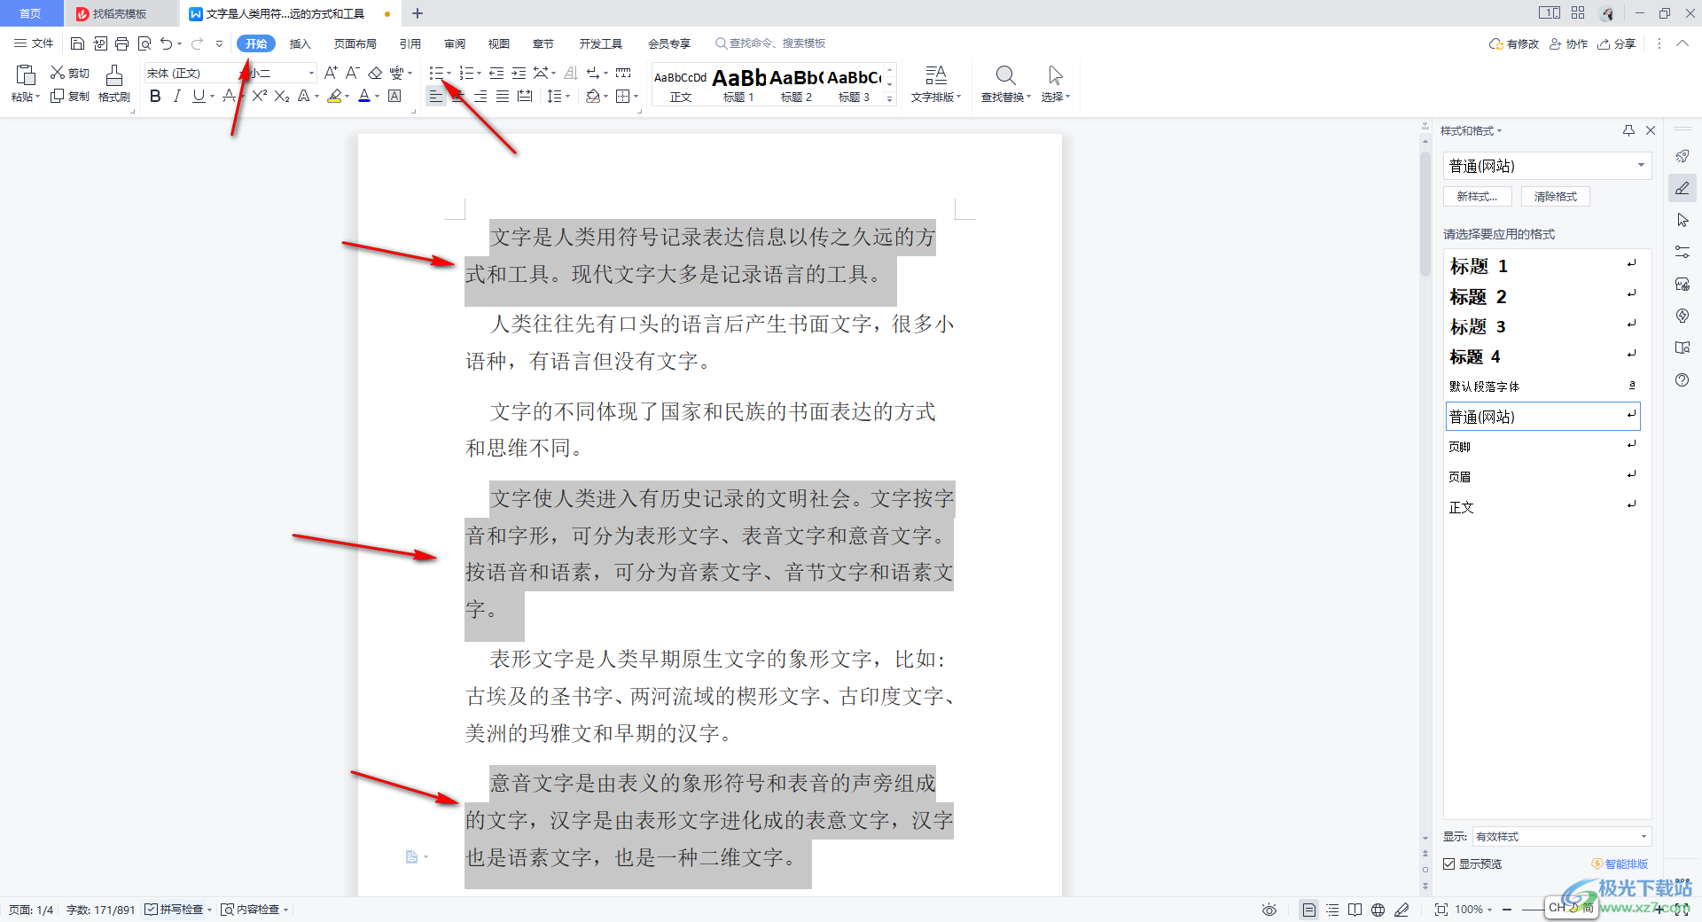The image size is (1702, 922).
Task: Expand numbered list dropdown arrow
Action: click(480, 73)
